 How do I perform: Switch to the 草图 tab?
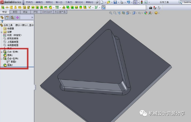click(15, 12)
